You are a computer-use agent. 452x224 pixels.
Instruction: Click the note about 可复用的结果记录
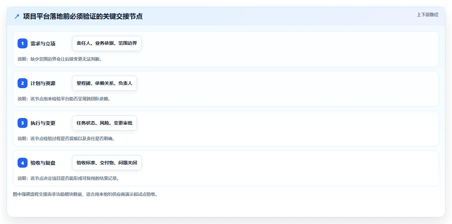tap(68, 178)
